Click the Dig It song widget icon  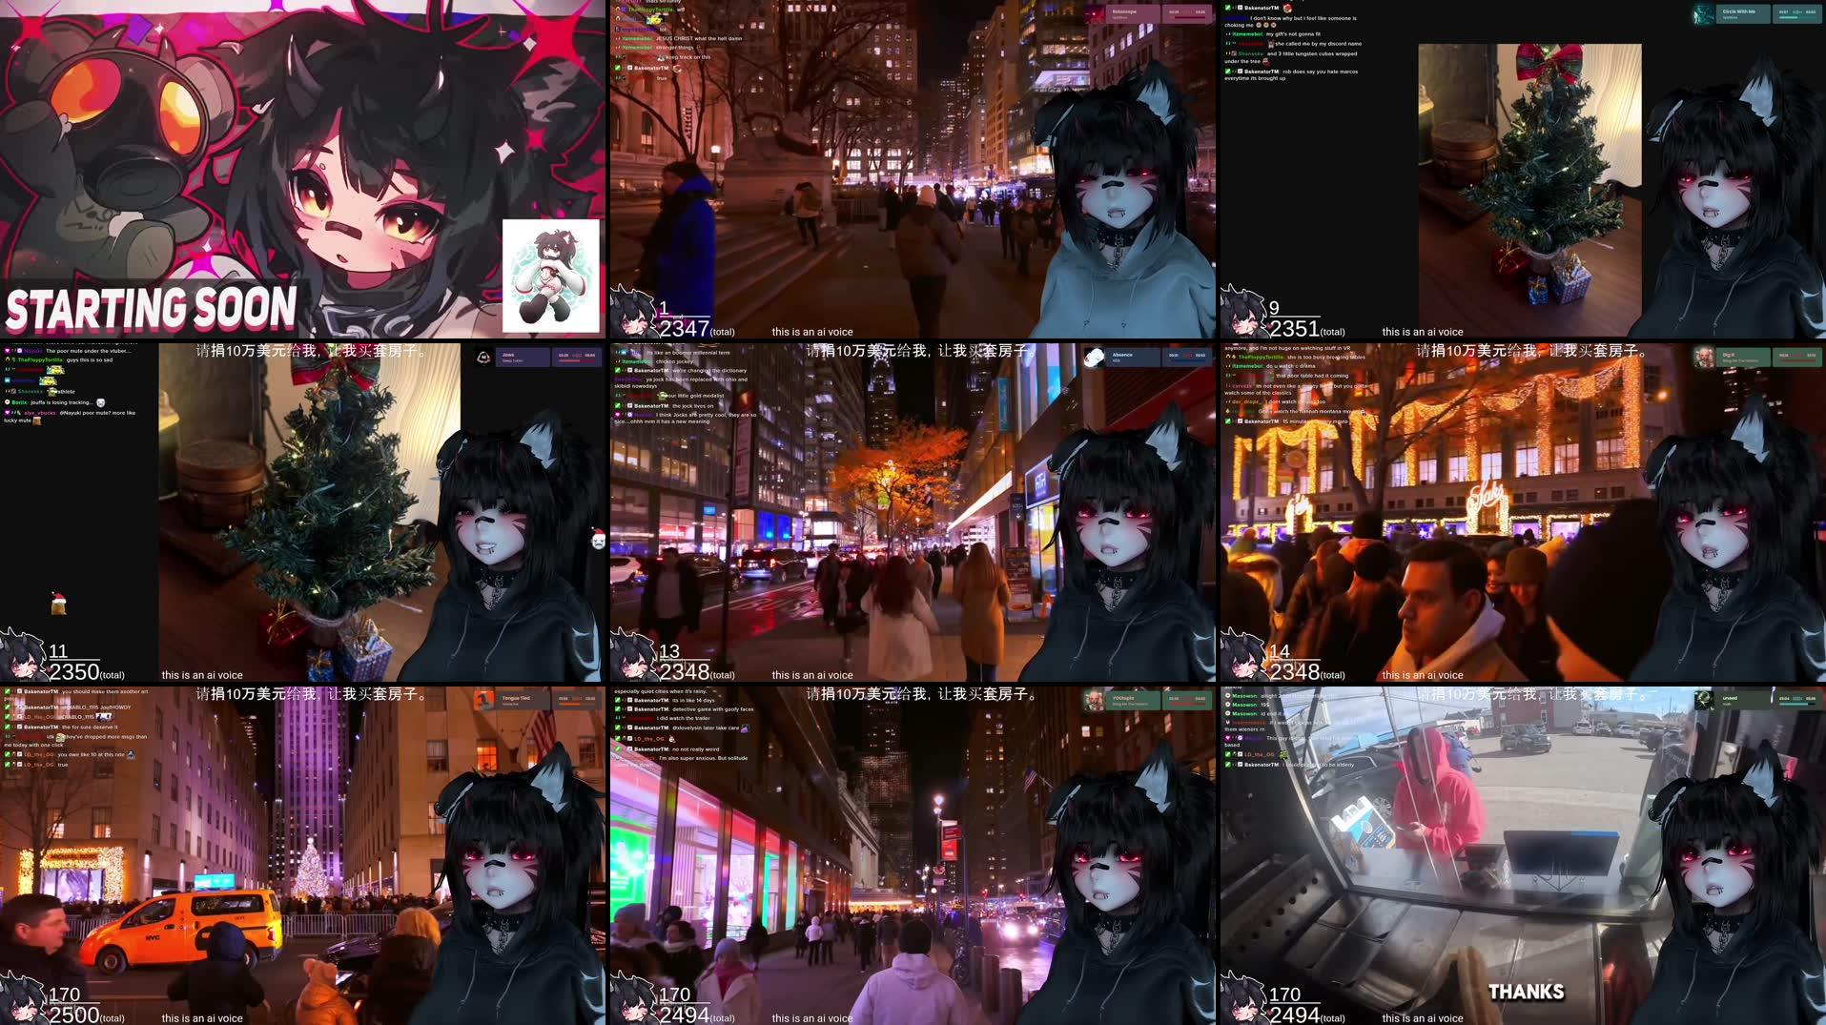[x=1704, y=357]
